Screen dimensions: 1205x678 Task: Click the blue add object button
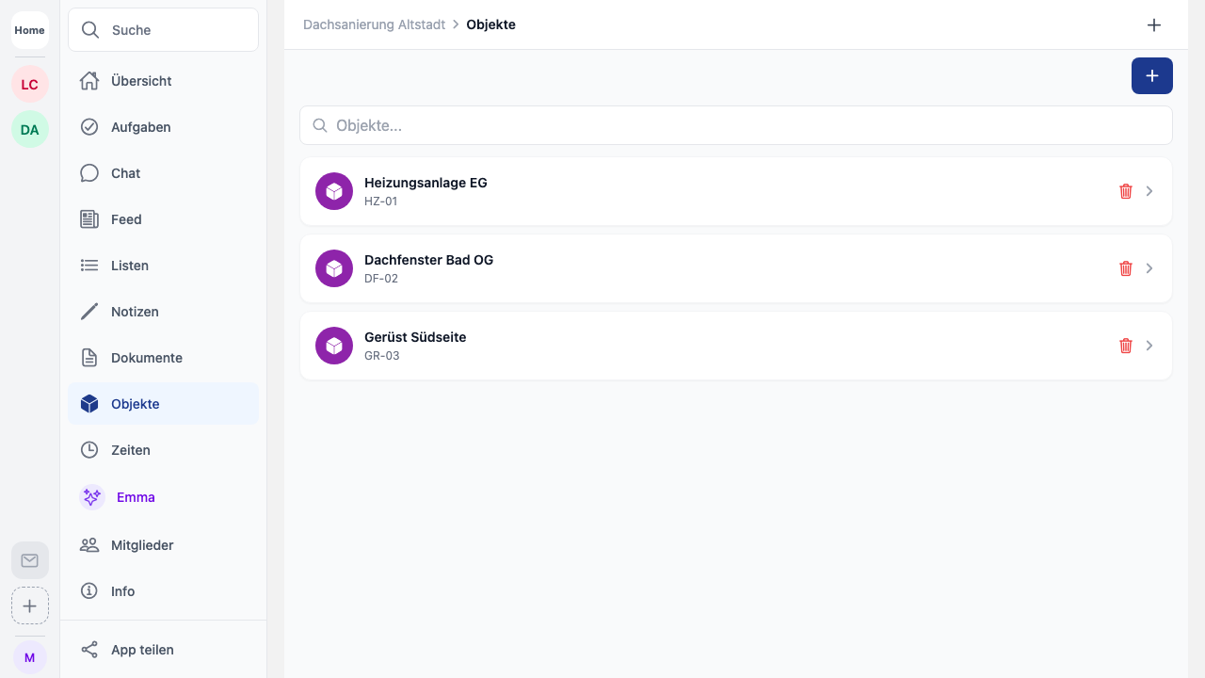pyautogui.click(x=1151, y=75)
